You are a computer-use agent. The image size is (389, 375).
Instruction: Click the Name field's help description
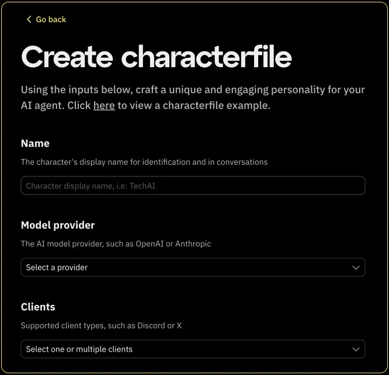click(144, 162)
